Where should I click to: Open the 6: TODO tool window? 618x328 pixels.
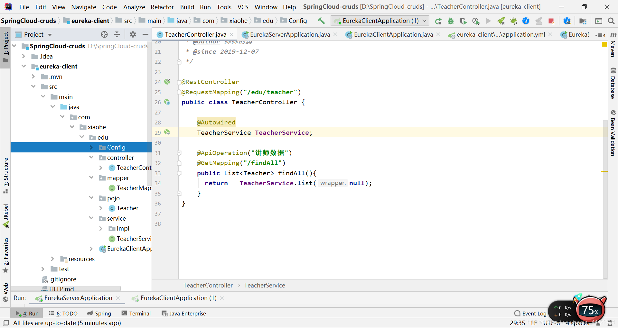click(x=63, y=314)
